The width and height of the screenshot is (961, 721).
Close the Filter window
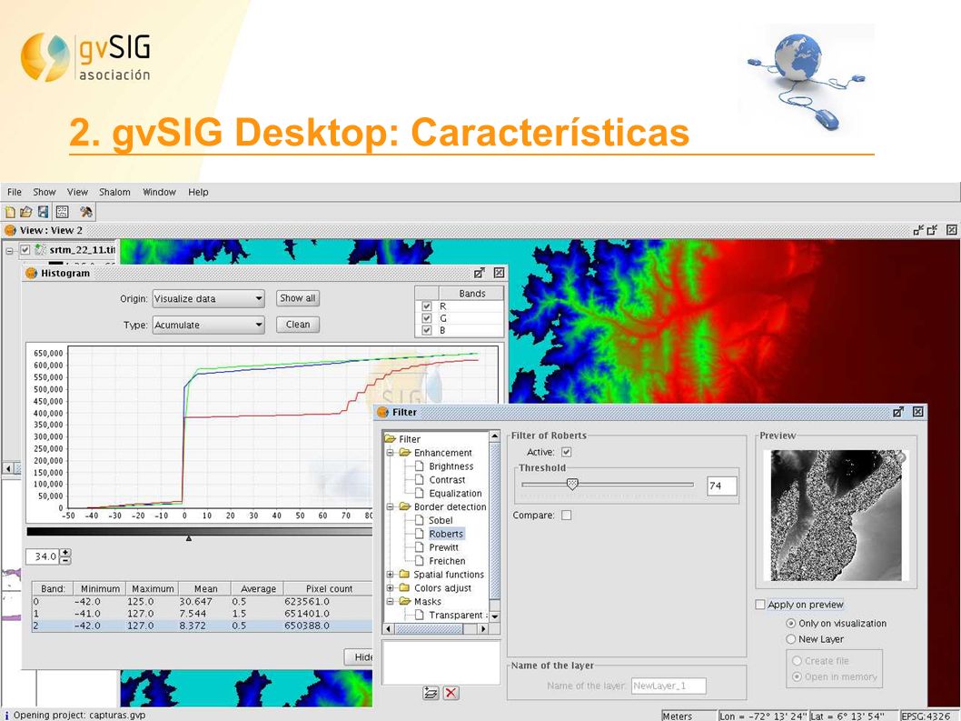918,412
